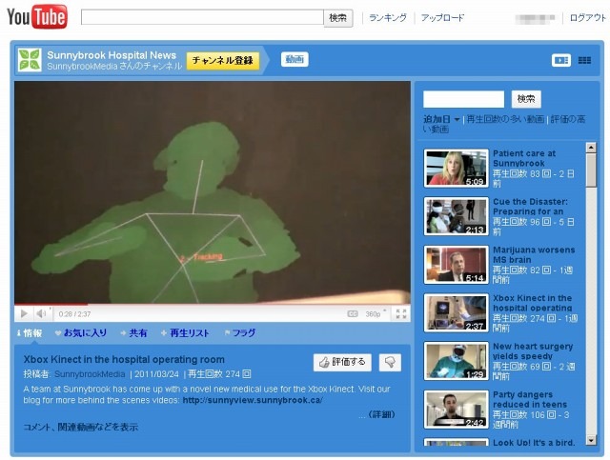
Task: Open Cue the Disaster video thumbnail
Action: [456, 216]
